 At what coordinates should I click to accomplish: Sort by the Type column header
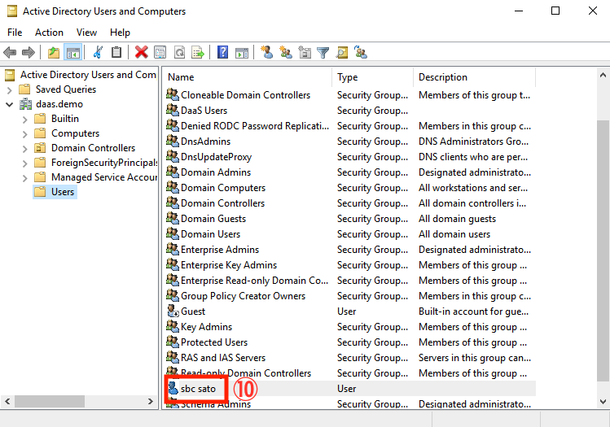tap(373, 77)
